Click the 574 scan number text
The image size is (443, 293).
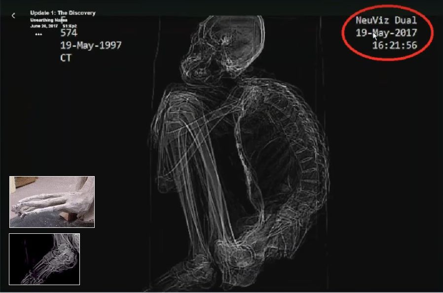point(69,34)
